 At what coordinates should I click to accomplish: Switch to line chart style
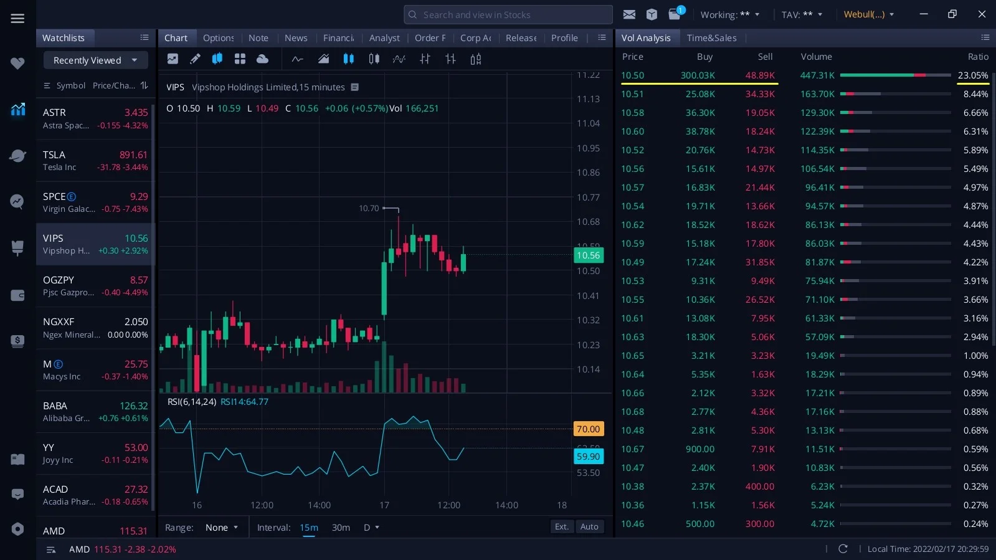(x=298, y=59)
